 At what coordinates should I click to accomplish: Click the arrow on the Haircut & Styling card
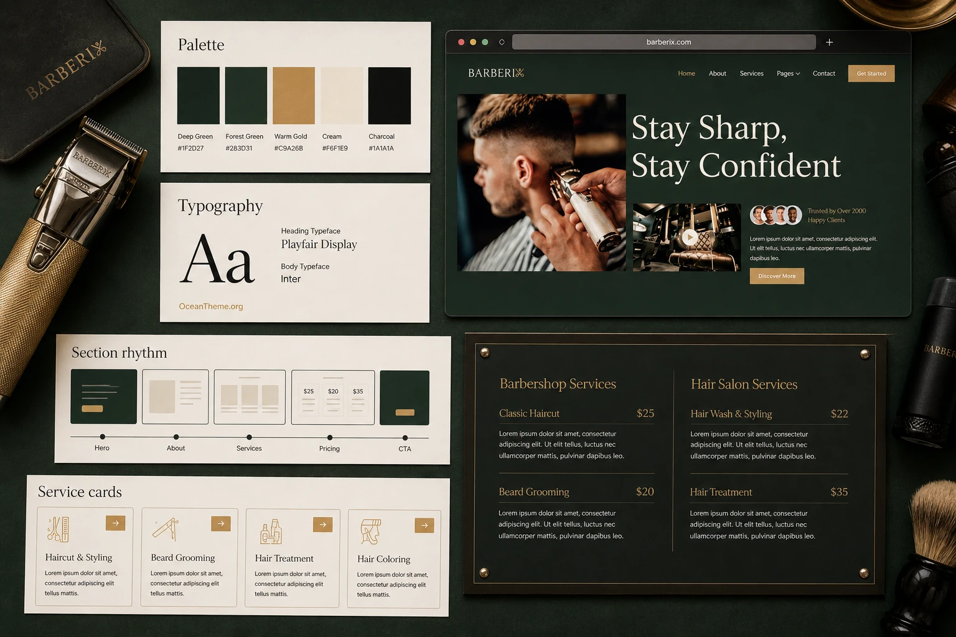(x=116, y=523)
